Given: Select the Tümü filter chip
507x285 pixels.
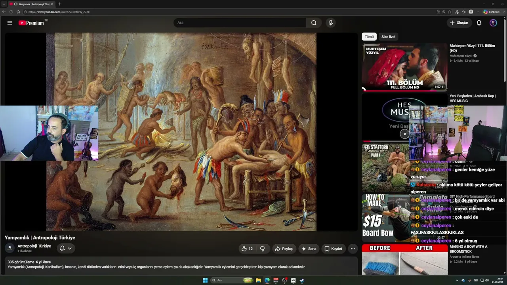Looking at the screenshot, I should pos(369,37).
